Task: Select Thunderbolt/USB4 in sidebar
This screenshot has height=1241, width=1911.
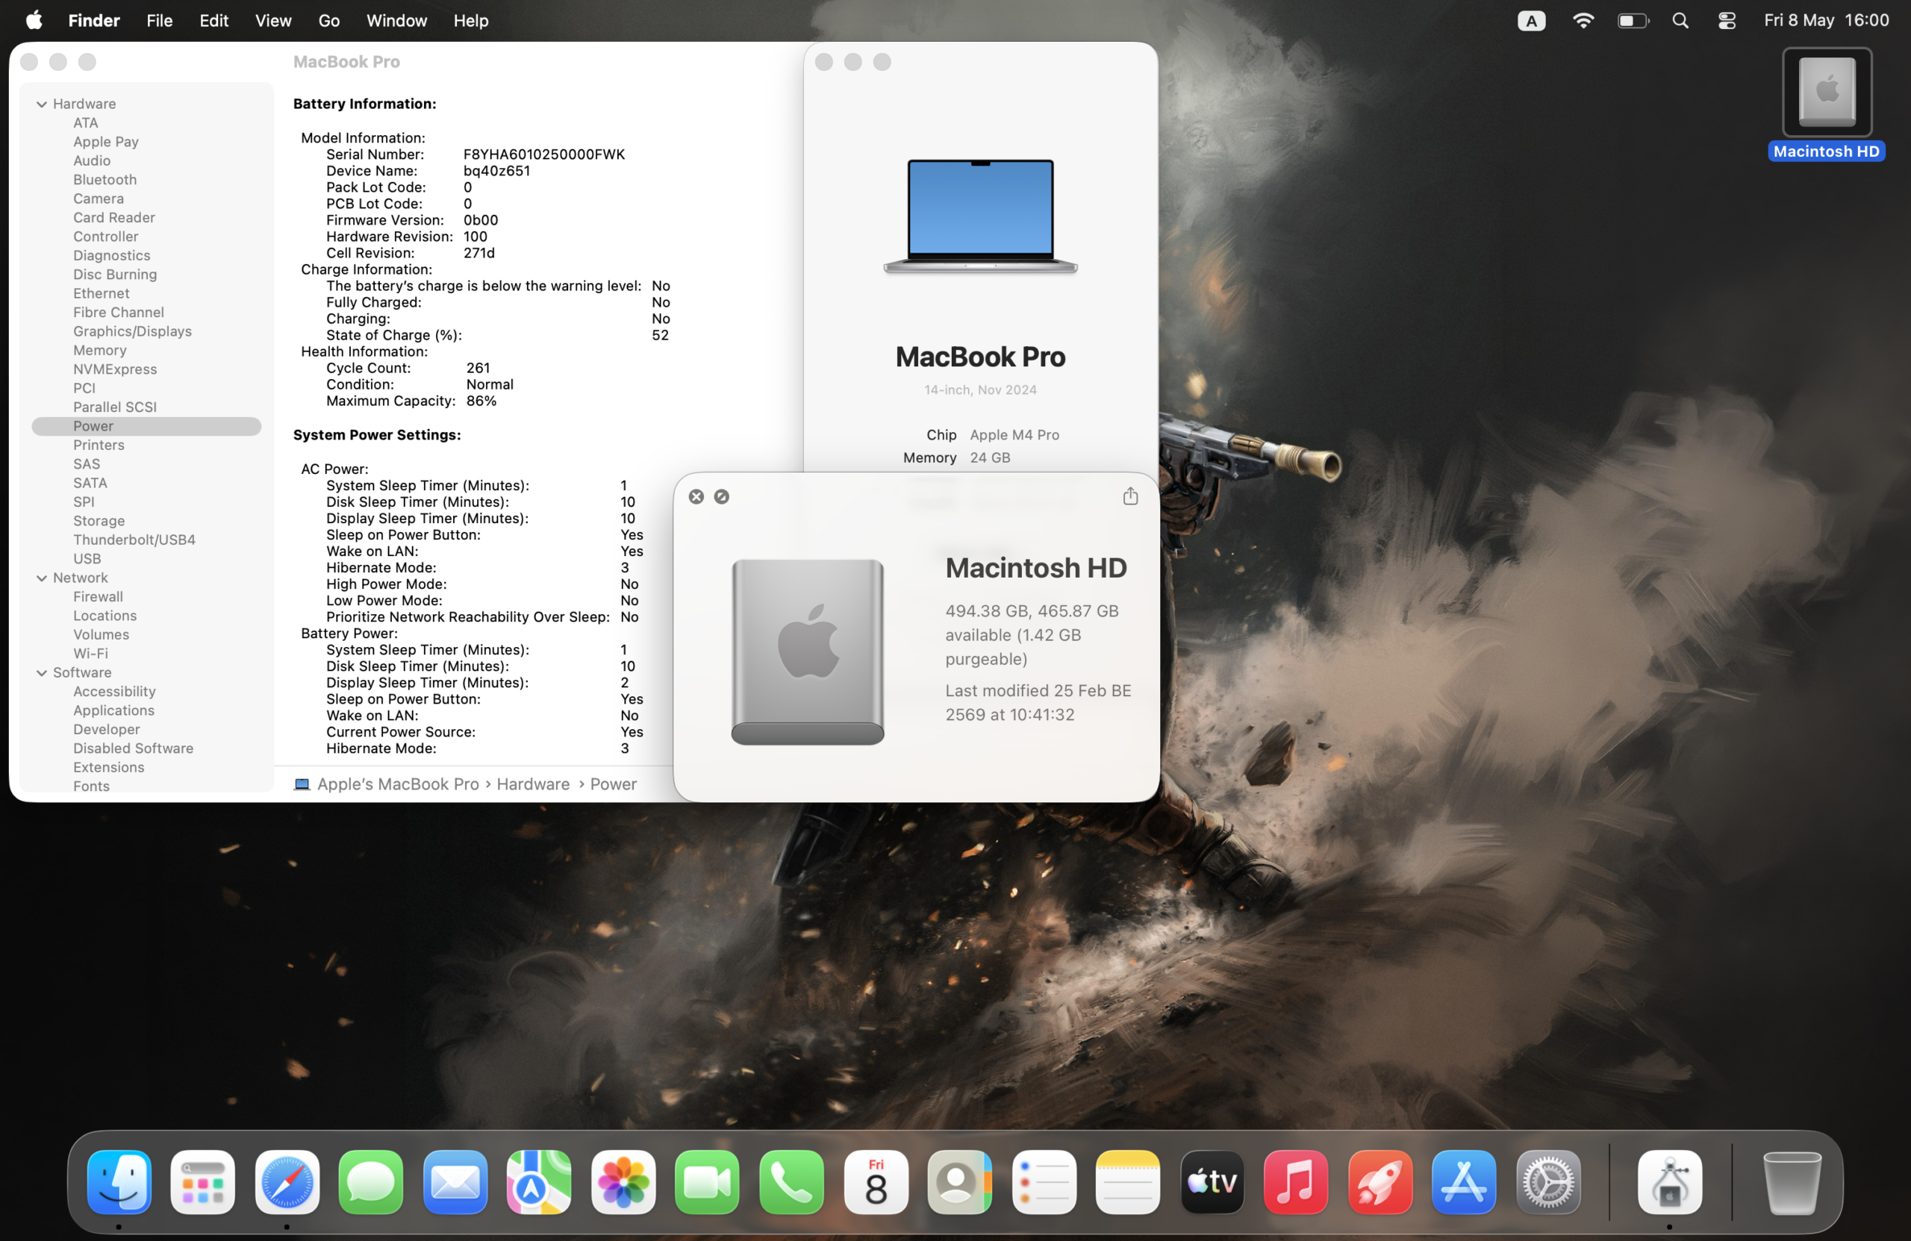Action: click(x=134, y=540)
